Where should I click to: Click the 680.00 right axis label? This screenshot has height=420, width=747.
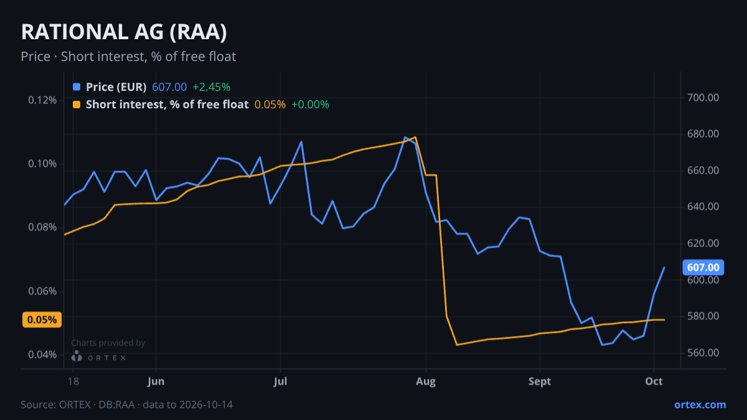click(x=703, y=134)
